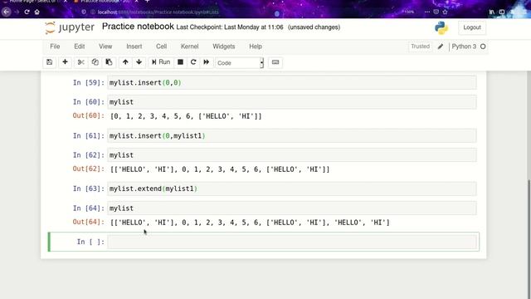Insert a cell below with plus icon
This screenshot has width=531, height=299.
coord(65,62)
